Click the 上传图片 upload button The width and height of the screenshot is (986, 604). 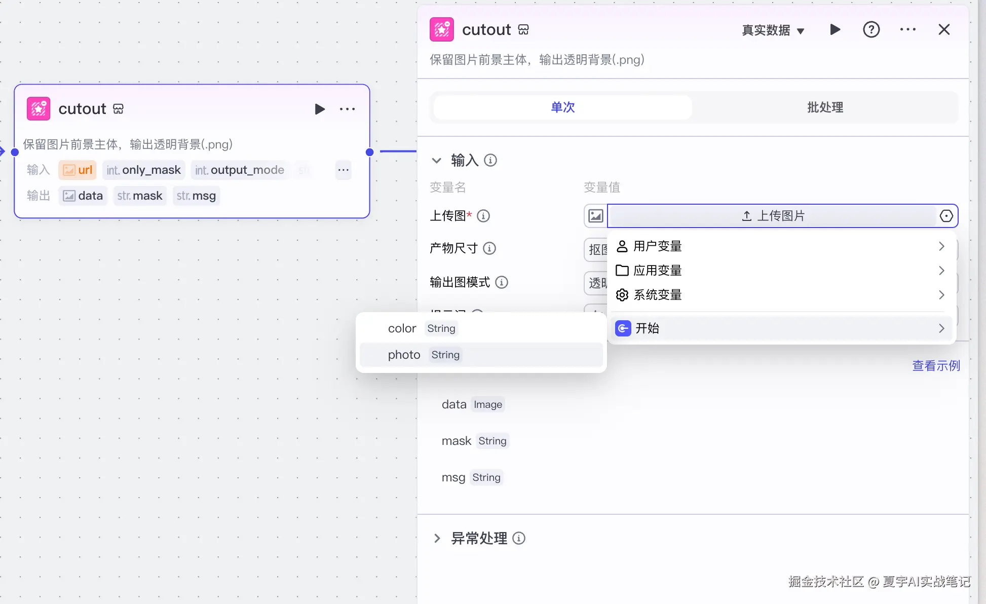(x=772, y=216)
